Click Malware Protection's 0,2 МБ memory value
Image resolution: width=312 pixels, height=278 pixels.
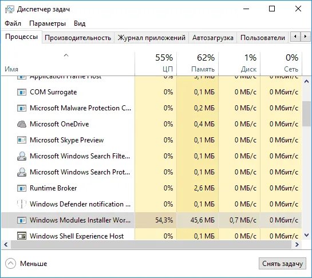point(204,108)
